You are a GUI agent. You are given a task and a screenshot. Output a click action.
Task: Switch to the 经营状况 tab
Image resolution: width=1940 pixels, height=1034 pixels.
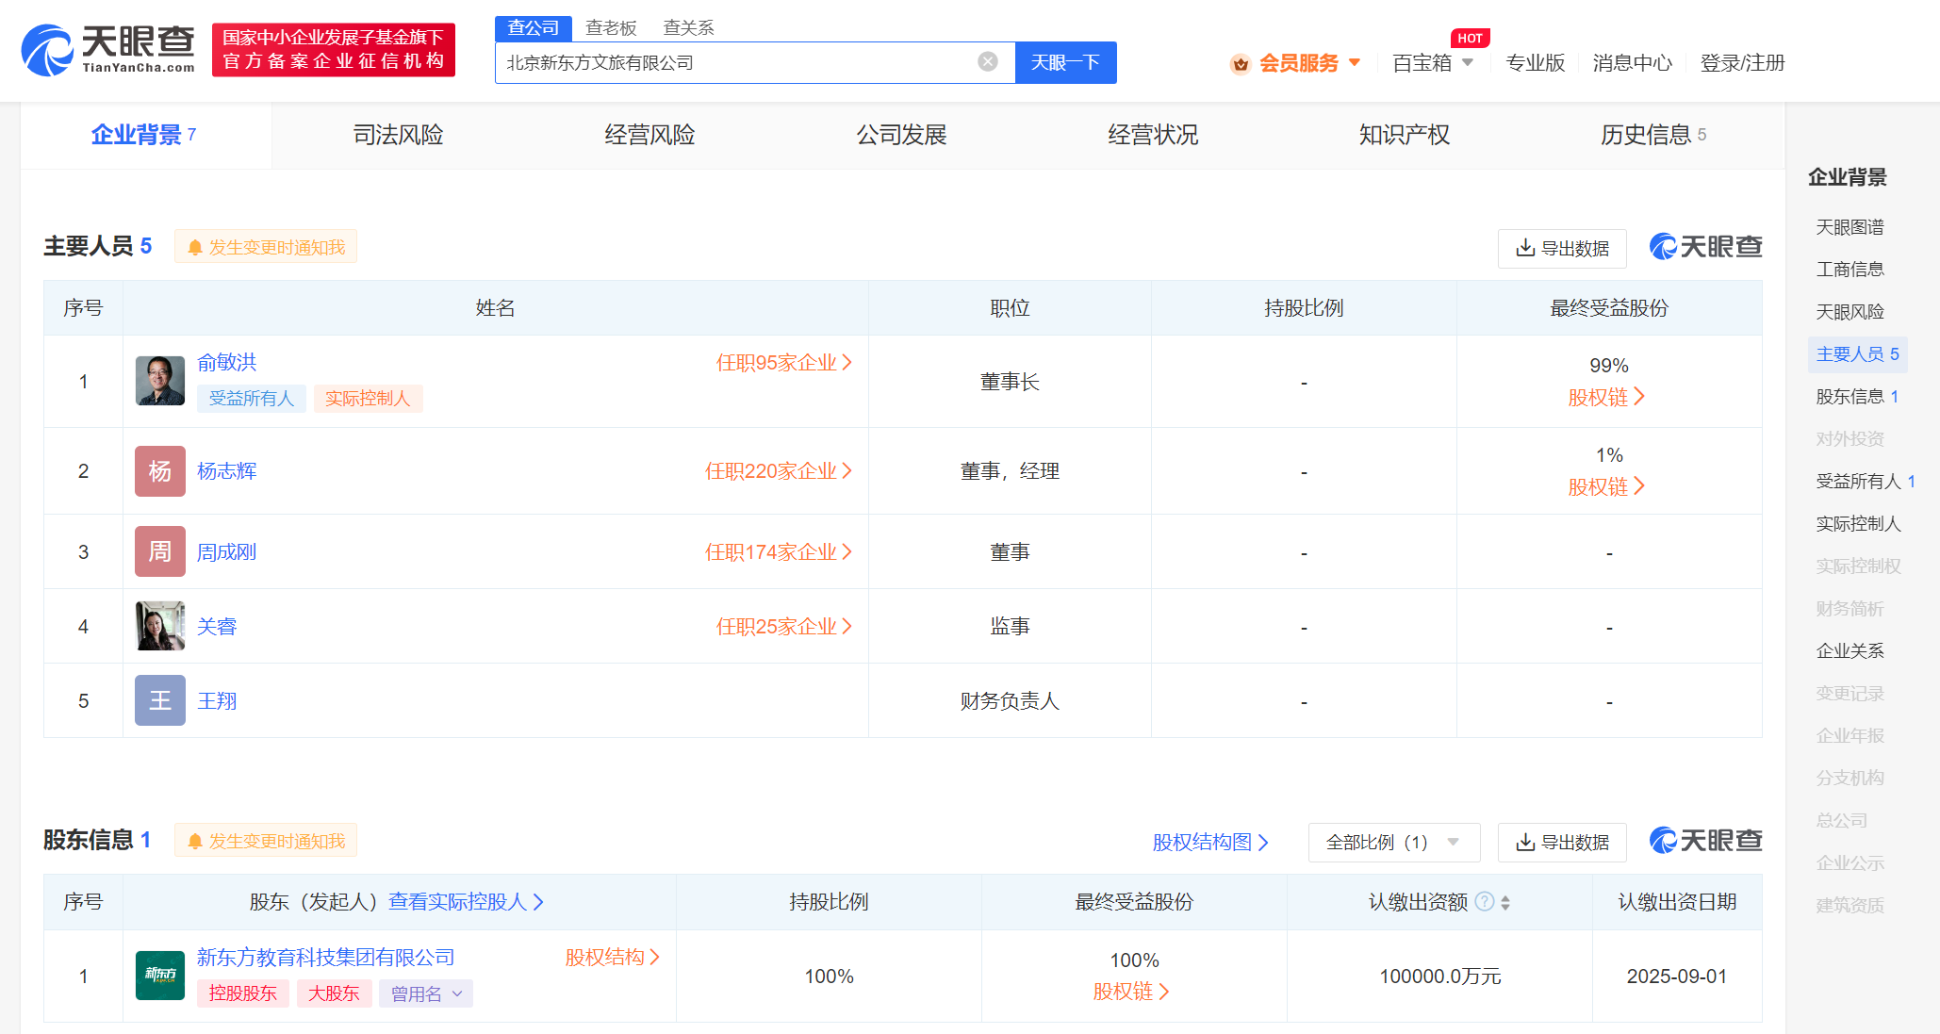tap(1153, 135)
